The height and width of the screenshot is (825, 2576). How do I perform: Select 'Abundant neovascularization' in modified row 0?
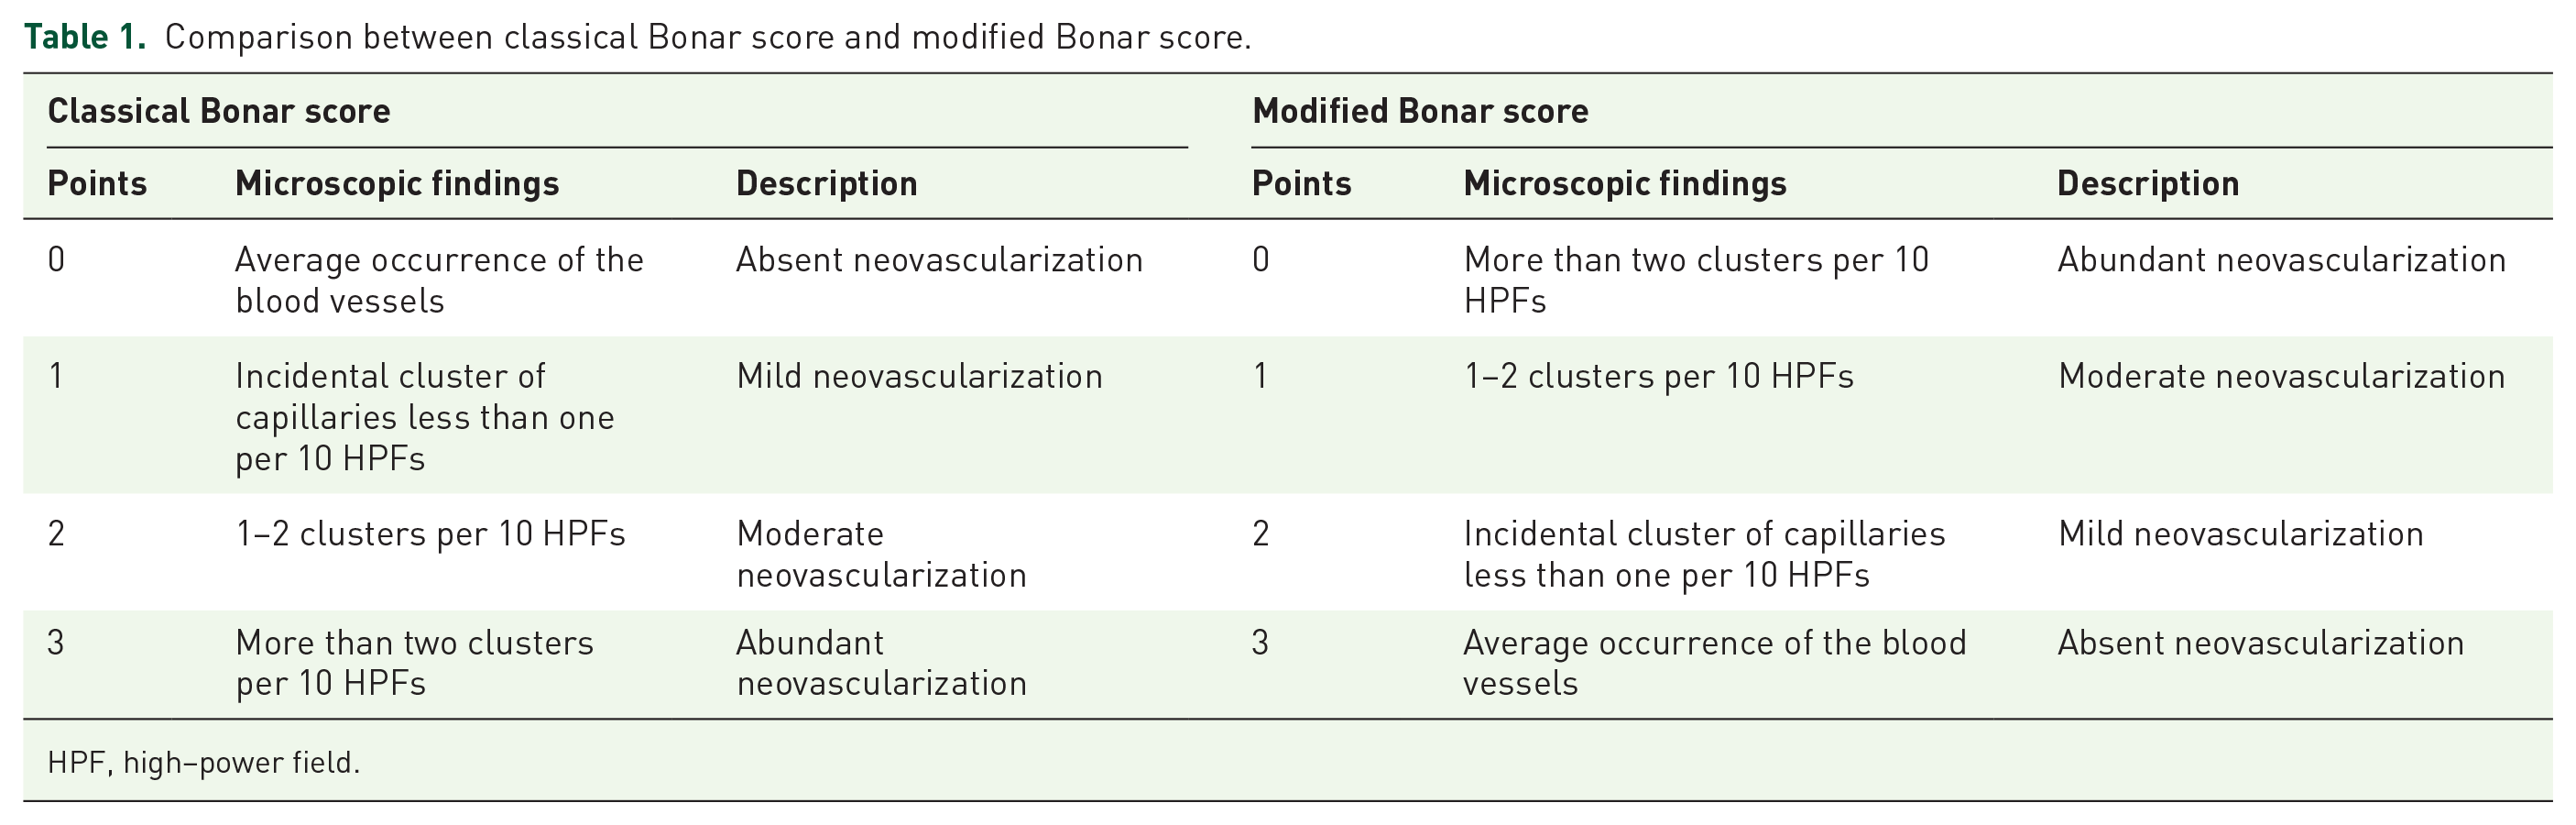tap(2281, 260)
